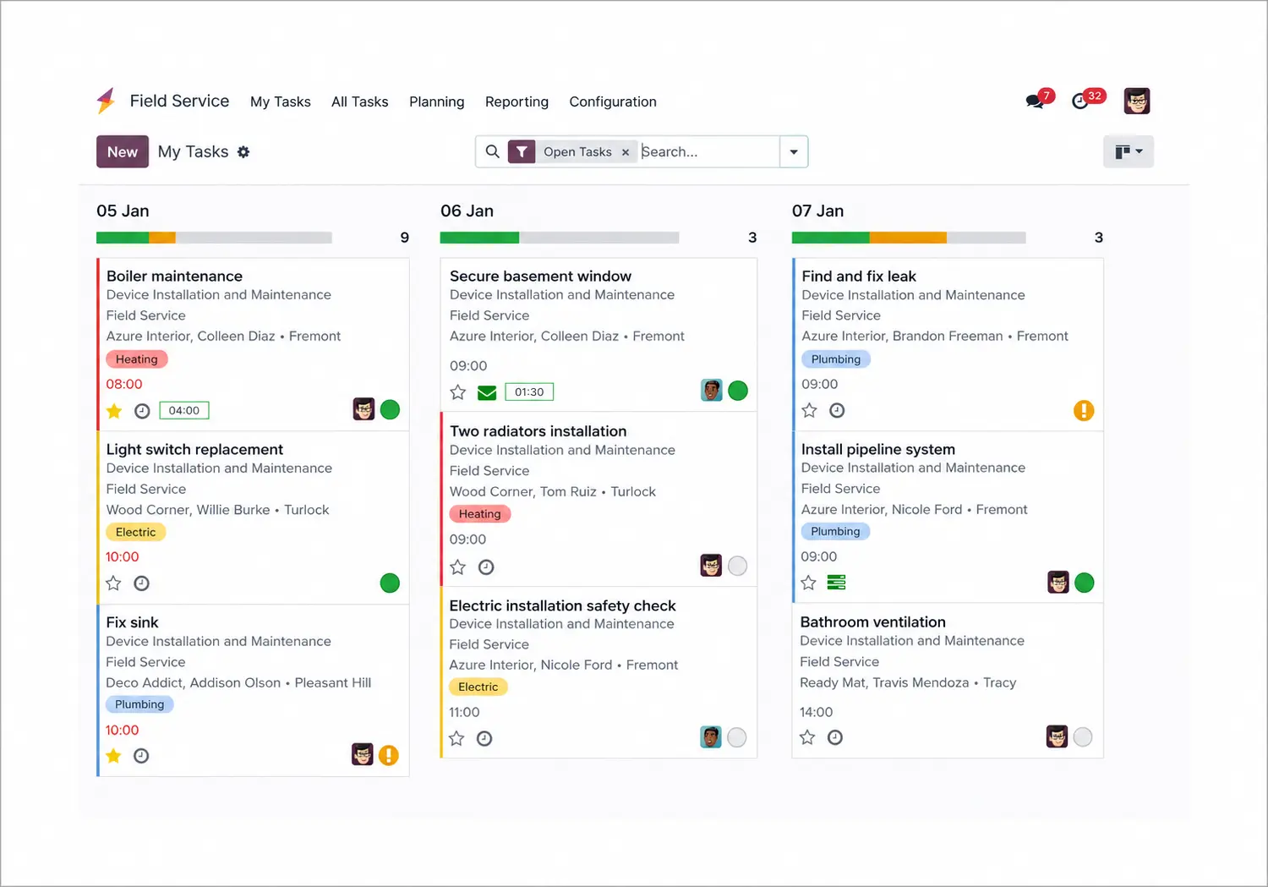This screenshot has width=1268, height=887.
Task: Click the New button
Action: [123, 152]
